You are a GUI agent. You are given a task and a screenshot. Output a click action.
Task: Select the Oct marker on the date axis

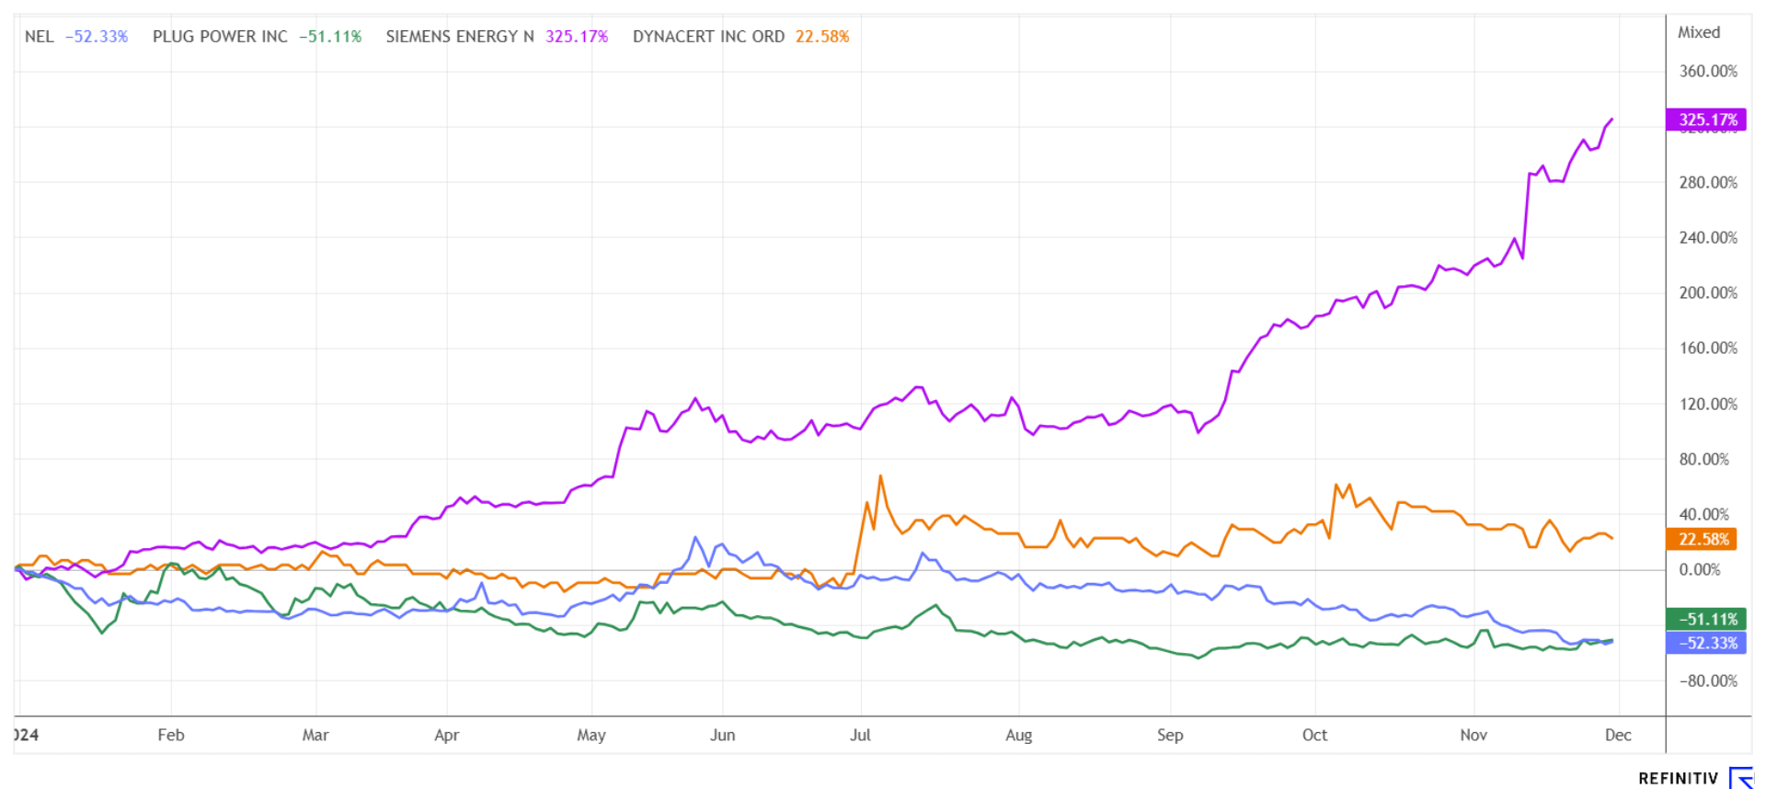(1314, 735)
